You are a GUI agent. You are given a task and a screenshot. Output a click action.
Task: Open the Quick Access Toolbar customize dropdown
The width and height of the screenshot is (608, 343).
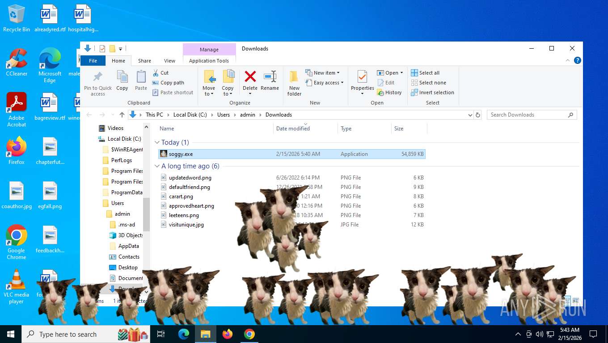pos(121,49)
